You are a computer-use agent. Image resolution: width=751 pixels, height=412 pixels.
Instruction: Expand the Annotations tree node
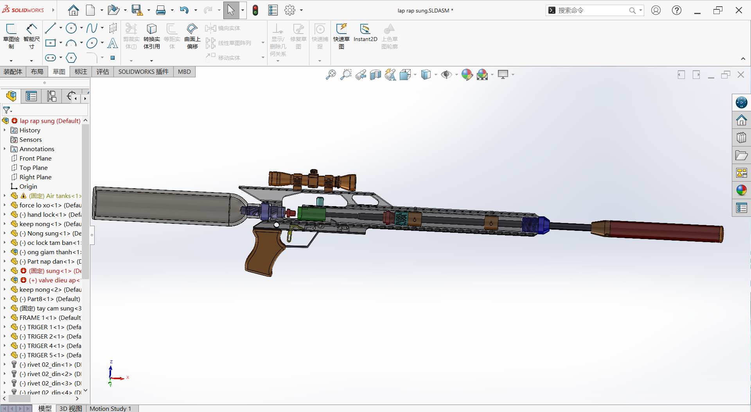[x=5, y=149]
